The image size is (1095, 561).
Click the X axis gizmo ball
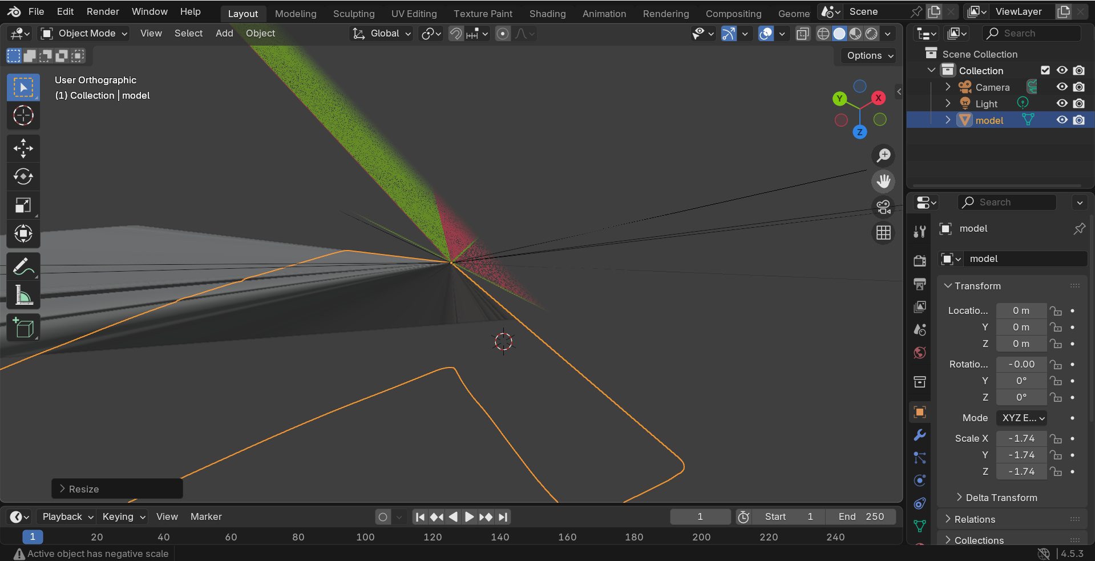[878, 98]
